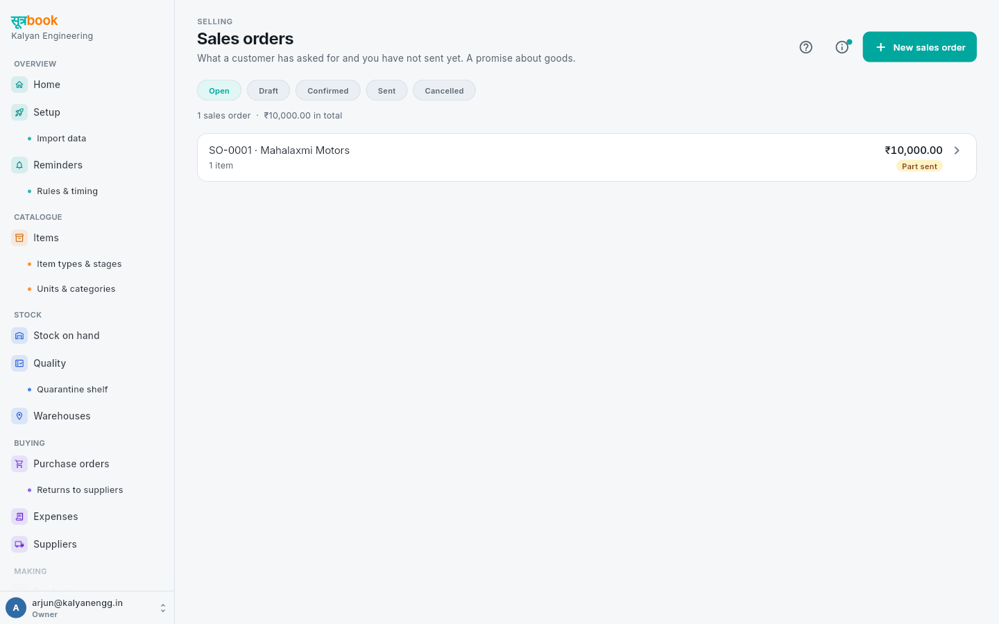This screenshot has width=999, height=624.
Task: Open the SO-0001 Mahalaxmi Motors row
Action: click(x=587, y=157)
